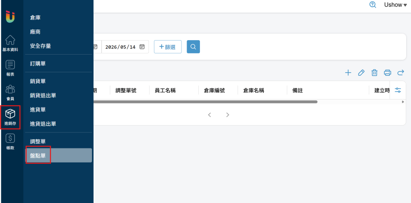Click the Ushow logo icon
Viewport: 411px width, 203px height.
point(10,16)
